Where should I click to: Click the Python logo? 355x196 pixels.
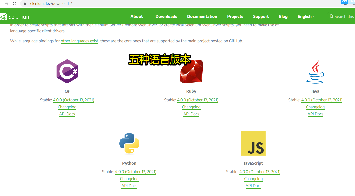(x=129, y=143)
